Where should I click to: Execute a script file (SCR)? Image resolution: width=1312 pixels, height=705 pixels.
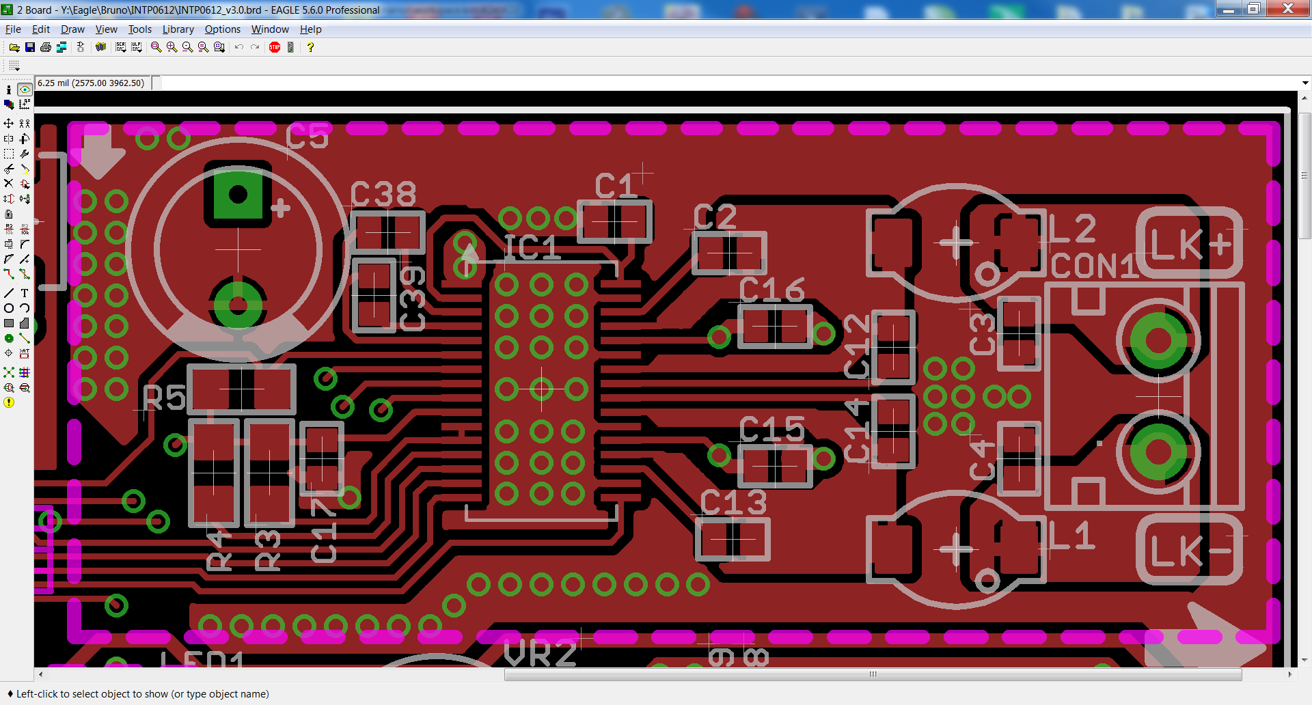(x=121, y=47)
